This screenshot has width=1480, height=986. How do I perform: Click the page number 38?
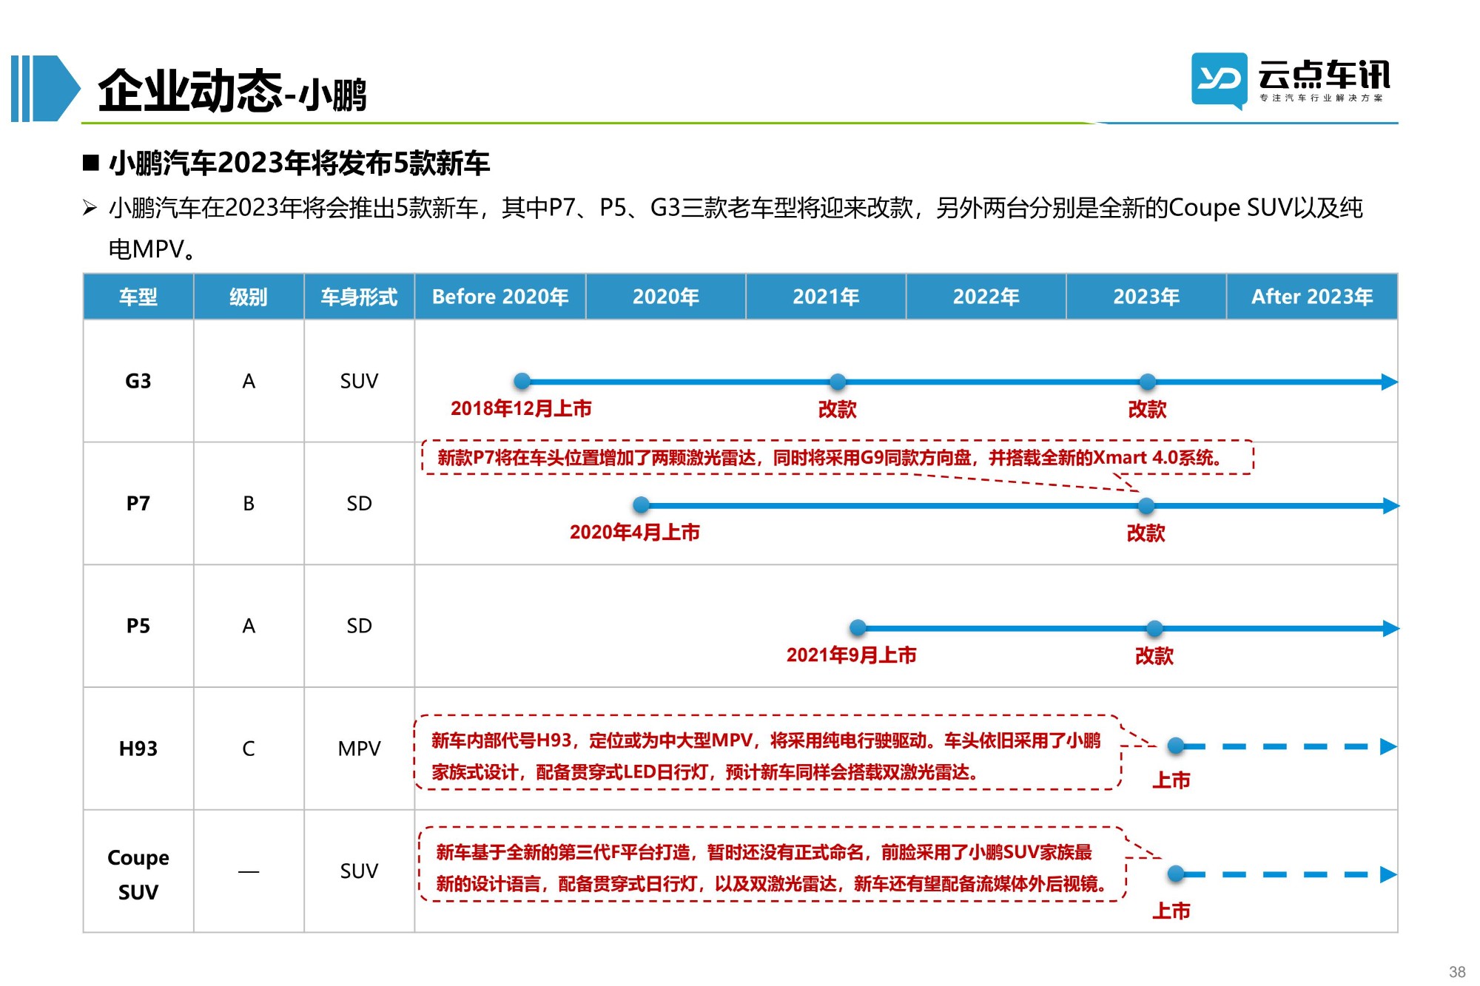[x=1457, y=972]
